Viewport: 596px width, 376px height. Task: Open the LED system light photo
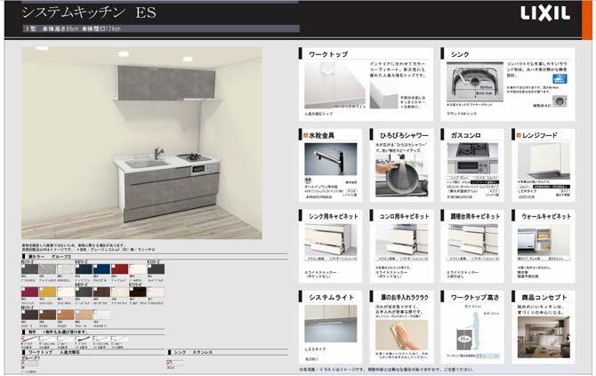pos(331,324)
